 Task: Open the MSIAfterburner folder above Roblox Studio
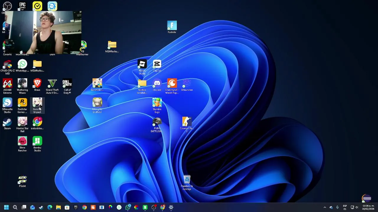click(x=112, y=47)
